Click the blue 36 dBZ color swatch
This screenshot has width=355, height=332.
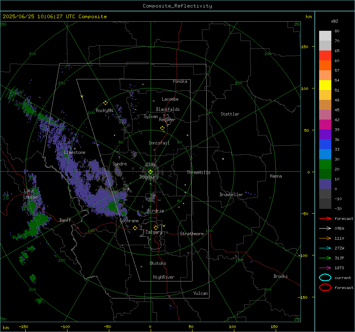tap(325, 144)
